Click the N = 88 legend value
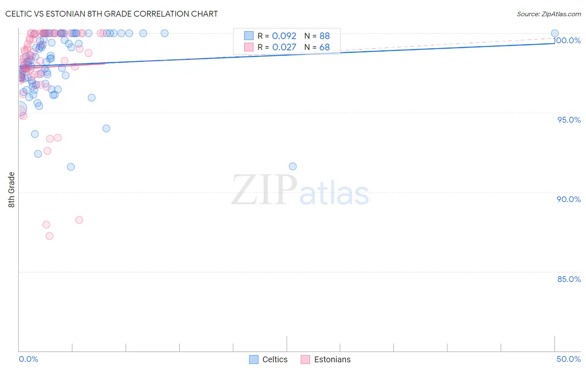Screen dimensions: 586x371 pyautogui.click(x=317, y=36)
